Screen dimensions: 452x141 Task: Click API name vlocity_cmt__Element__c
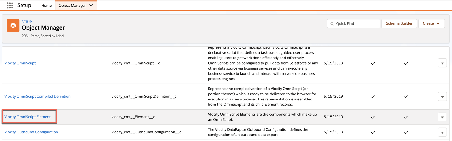tap(133, 117)
